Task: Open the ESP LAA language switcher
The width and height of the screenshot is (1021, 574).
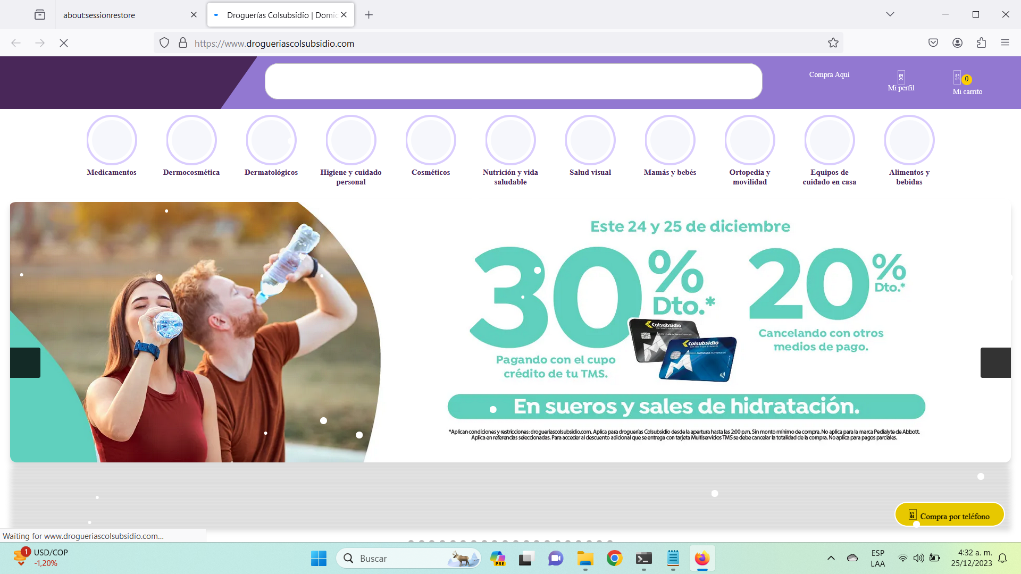Action: click(878, 558)
